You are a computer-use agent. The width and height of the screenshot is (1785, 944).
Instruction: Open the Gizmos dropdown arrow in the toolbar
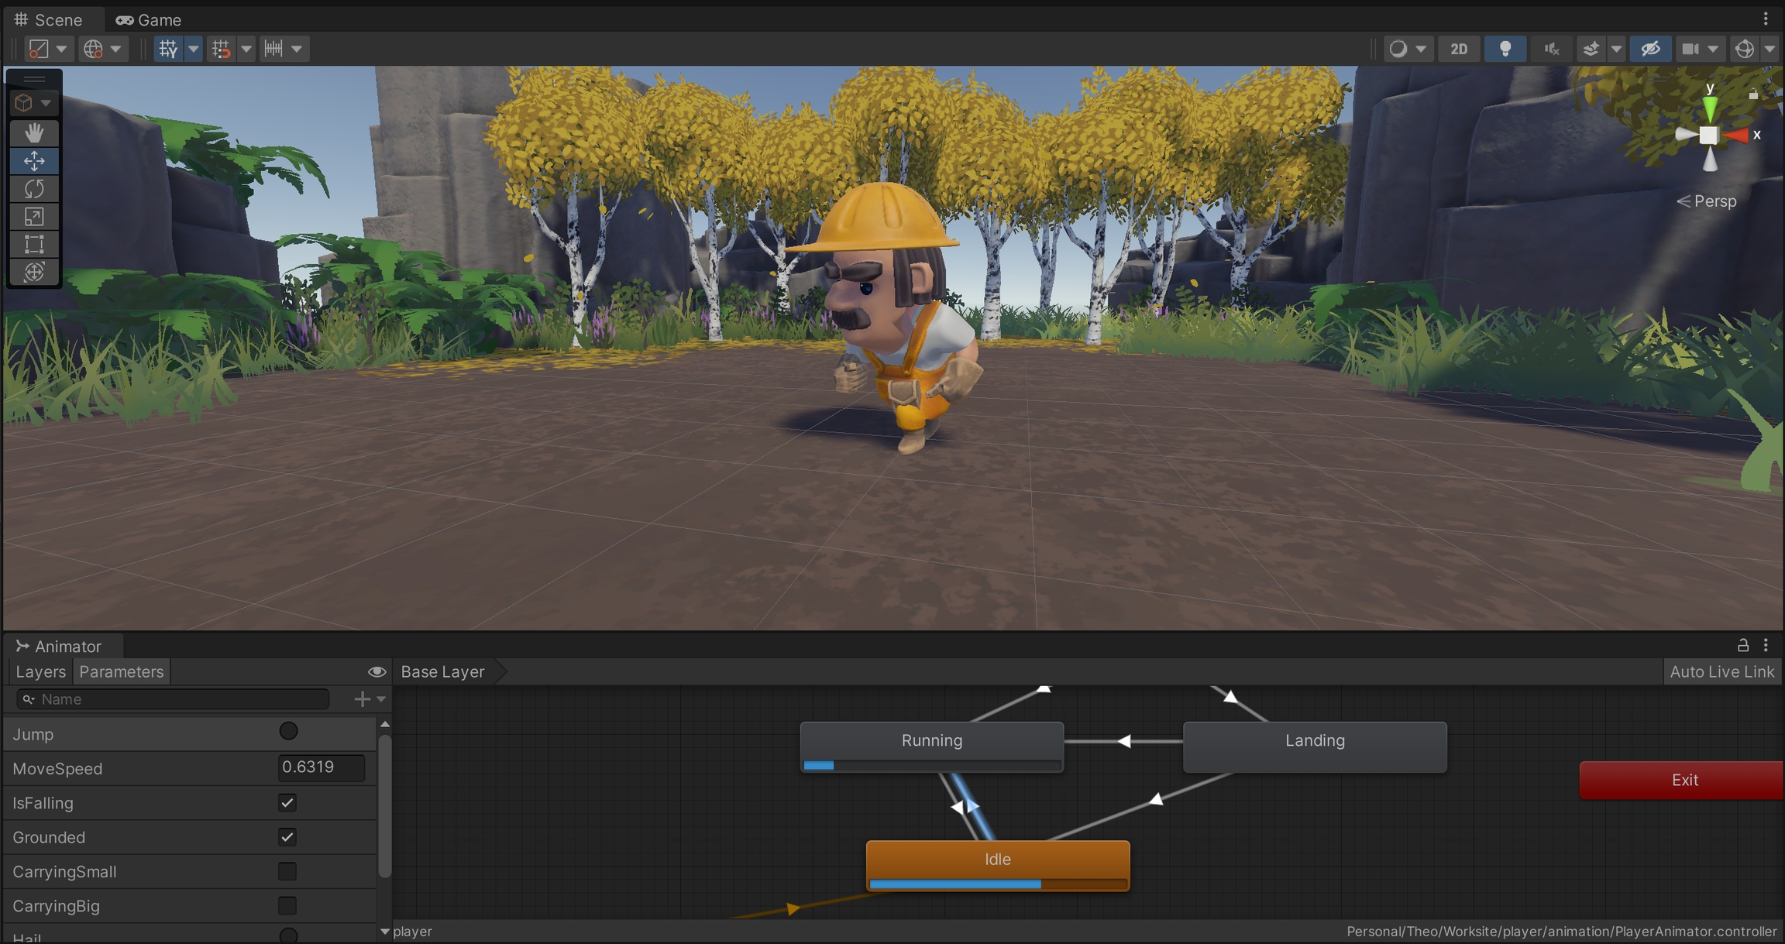(1770, 49)
